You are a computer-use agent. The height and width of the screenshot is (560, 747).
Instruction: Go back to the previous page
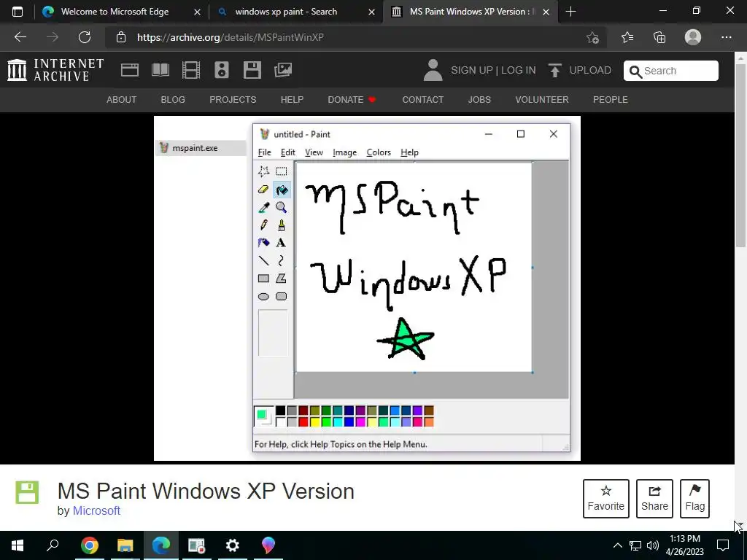[x=20, y=37]
